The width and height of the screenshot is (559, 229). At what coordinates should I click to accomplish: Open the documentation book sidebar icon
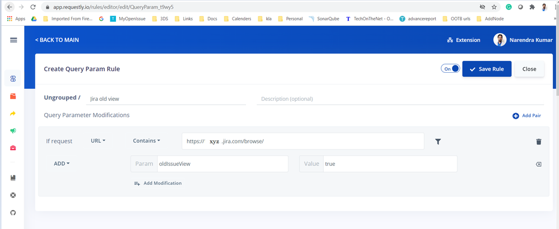click(13, 177)
